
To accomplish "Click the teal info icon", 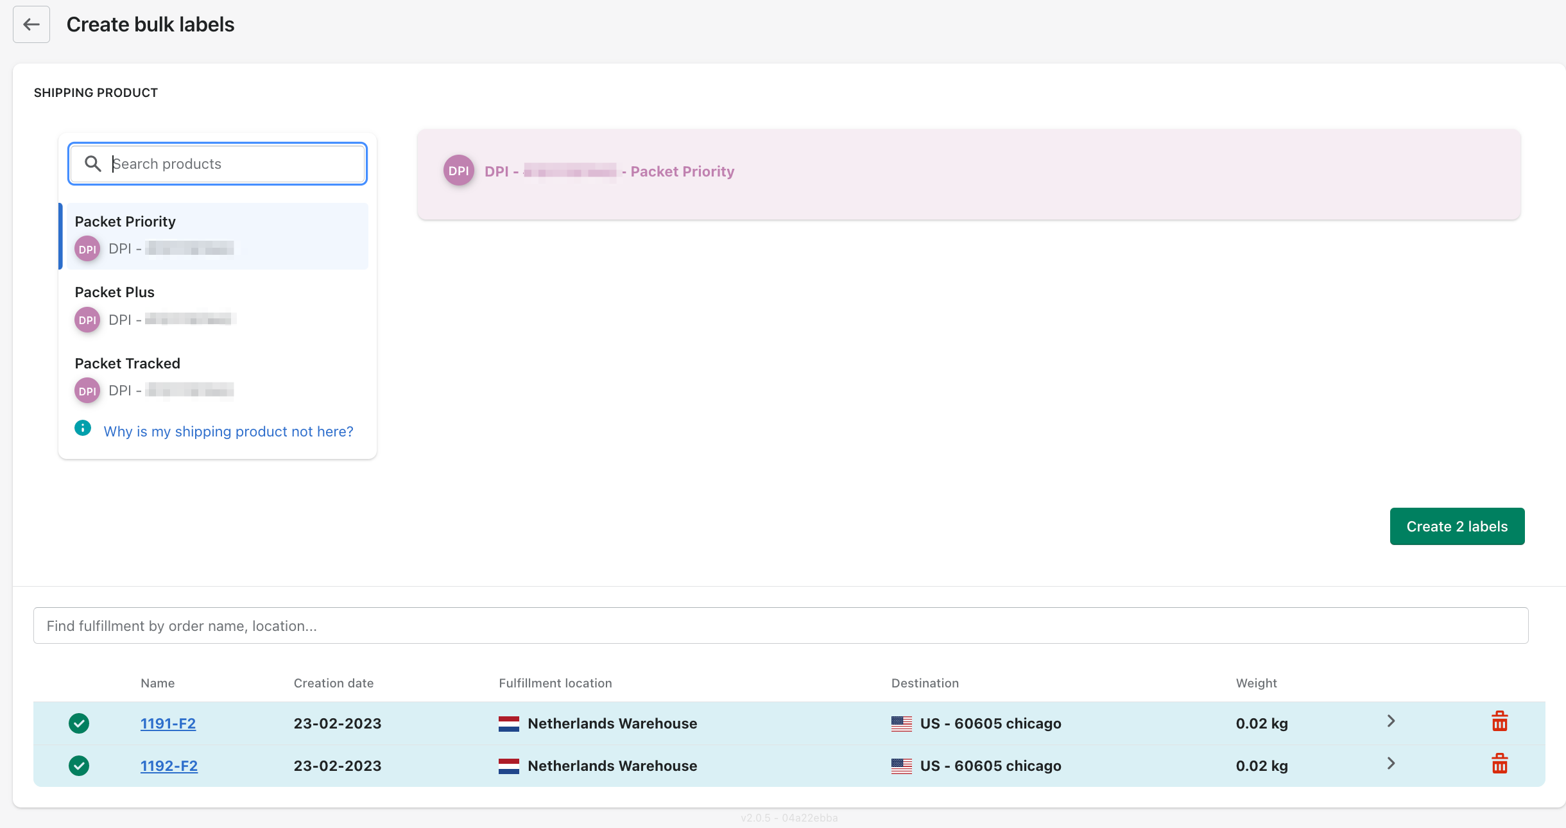I will pos(83,428).
